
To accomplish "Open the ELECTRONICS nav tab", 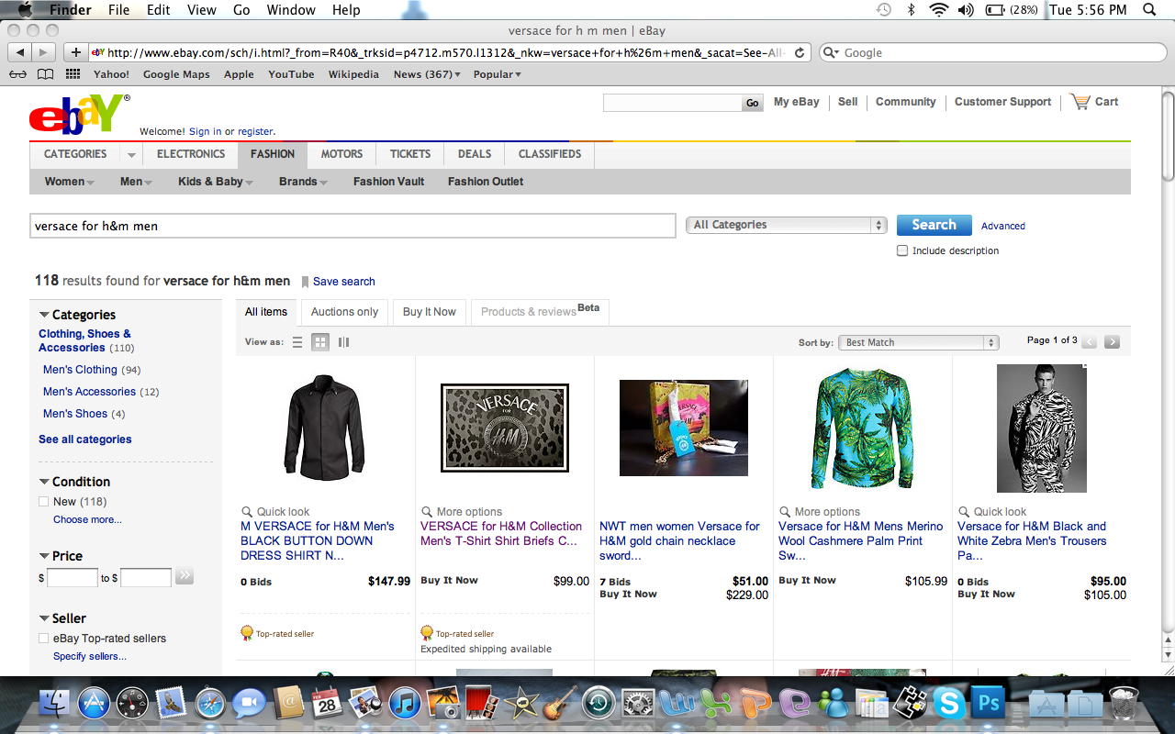I will [x=191, y=154].
